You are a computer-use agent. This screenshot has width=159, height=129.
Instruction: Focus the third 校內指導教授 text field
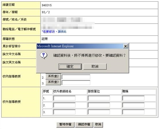tap(76, 83)
